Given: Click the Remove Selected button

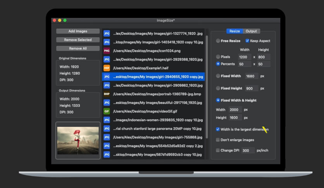Looking at the screenshot, I should 78,40.
